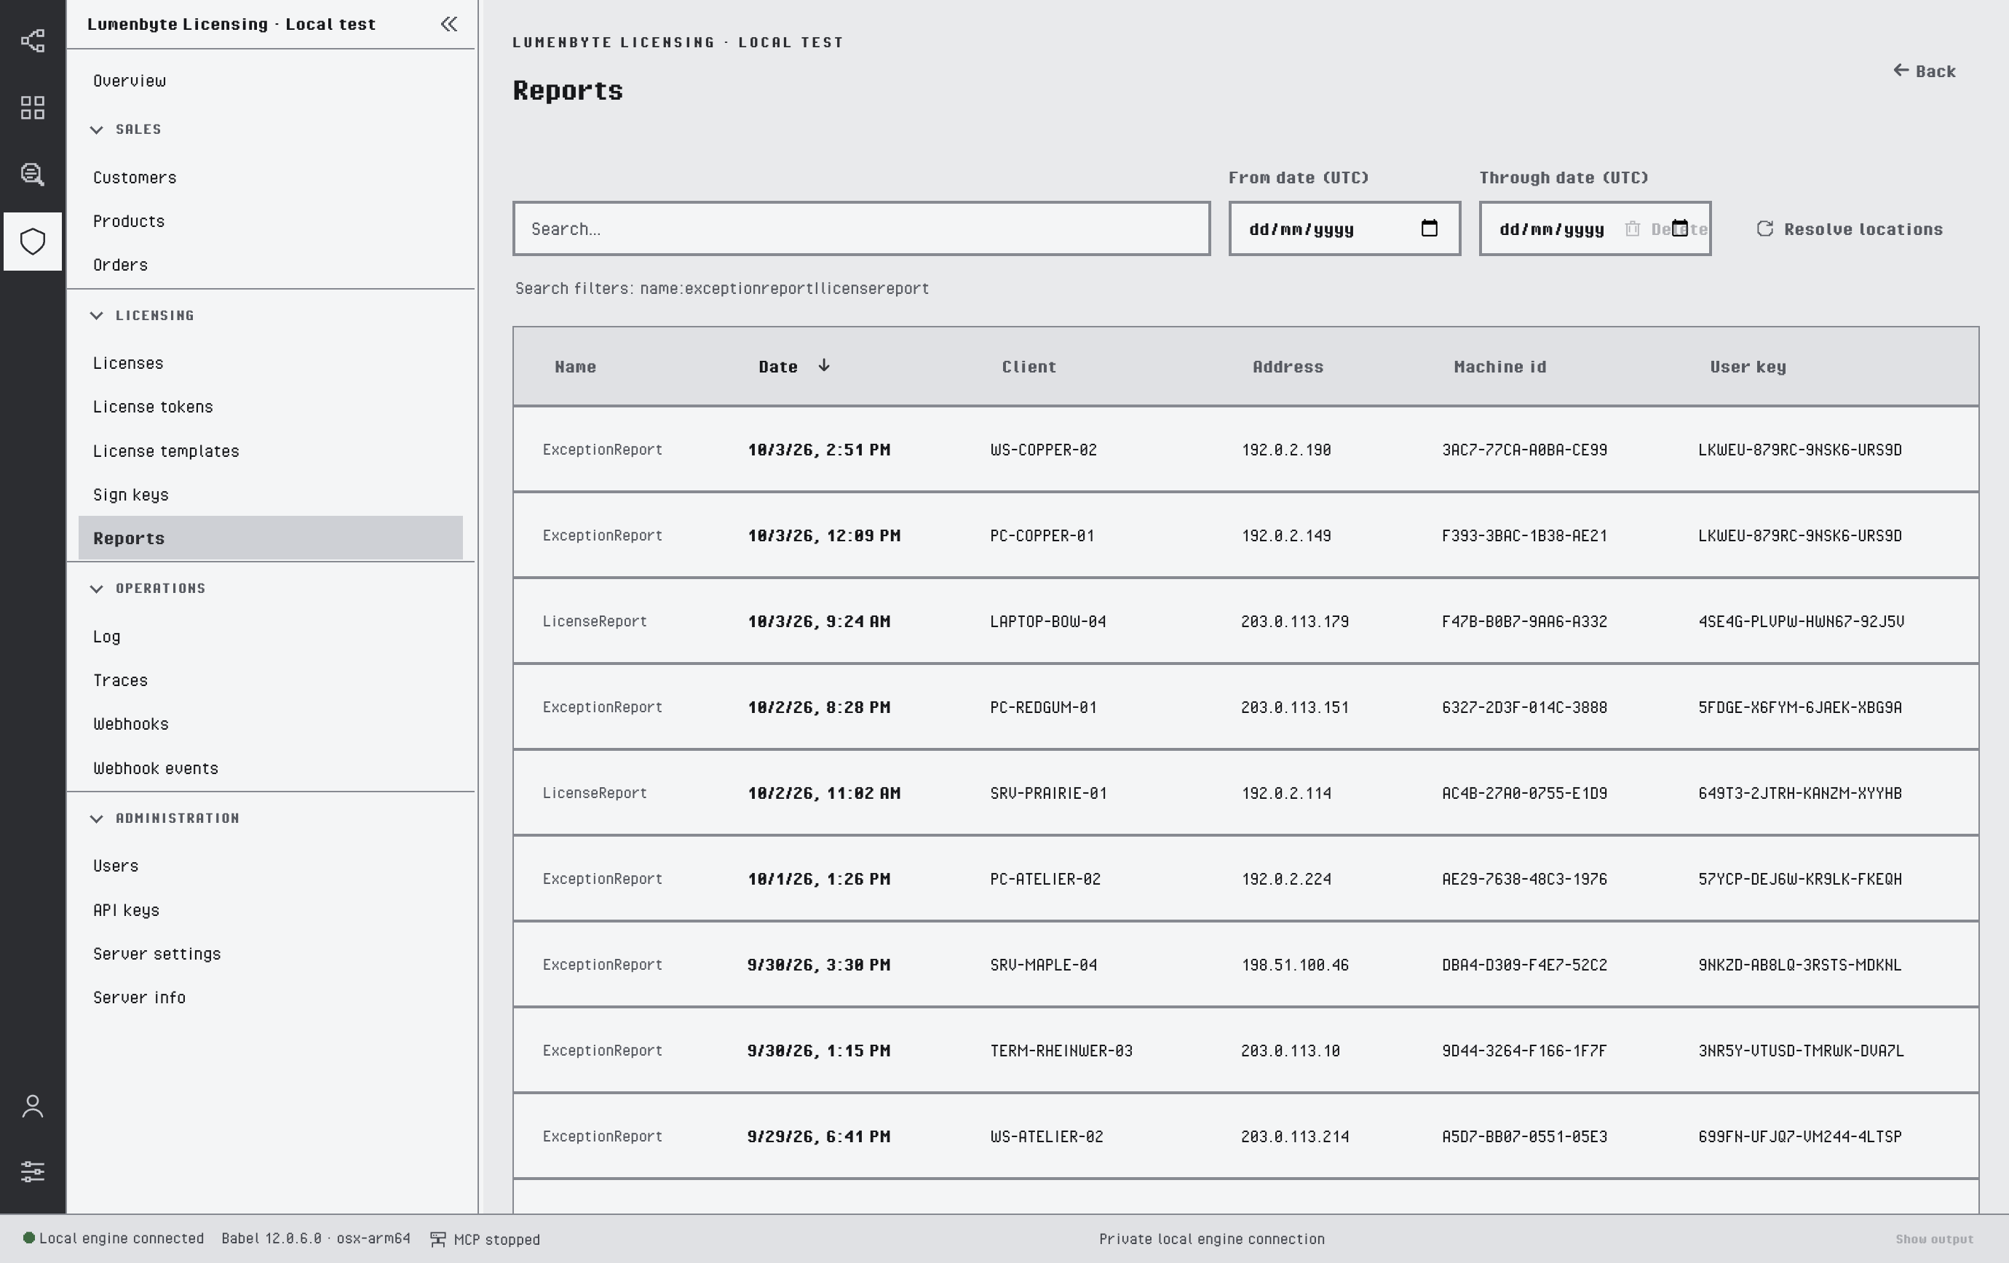Open report dated 10/1/26, 1:26 PM
The width and height of the screenshot is (2009, 1263).
tap(818, 880)
